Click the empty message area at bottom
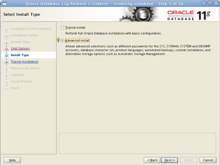The height and width of the screenshot is (165, 220). 137,144
